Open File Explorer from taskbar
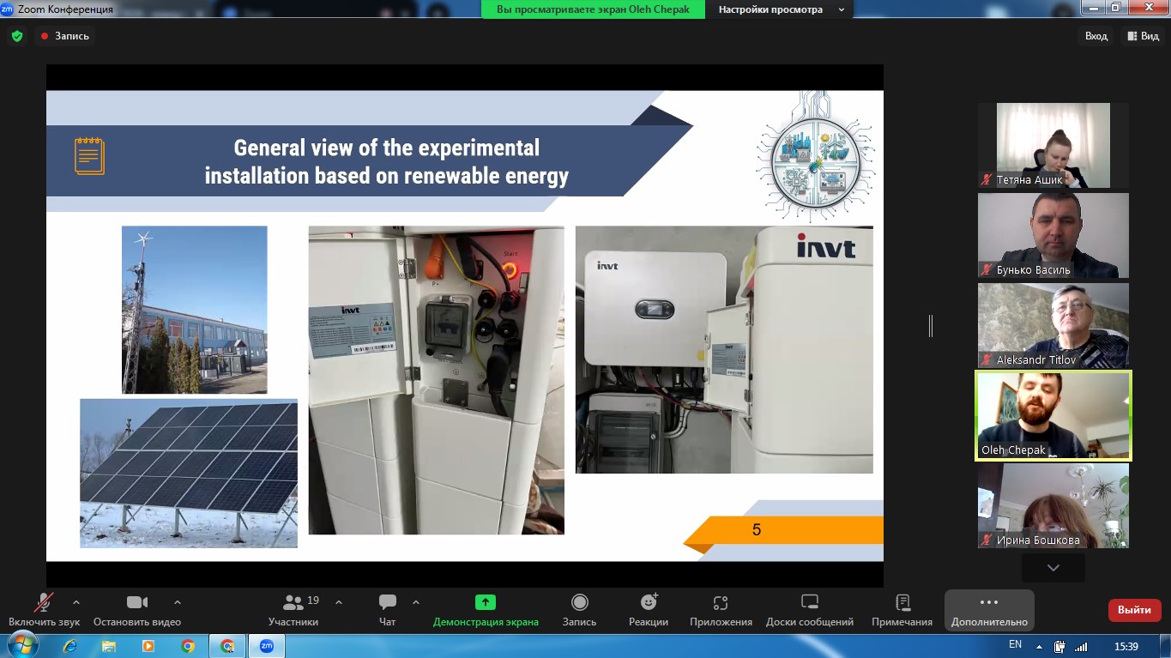The width and height of the screenshot is (1171, 658). pos(109,646)
